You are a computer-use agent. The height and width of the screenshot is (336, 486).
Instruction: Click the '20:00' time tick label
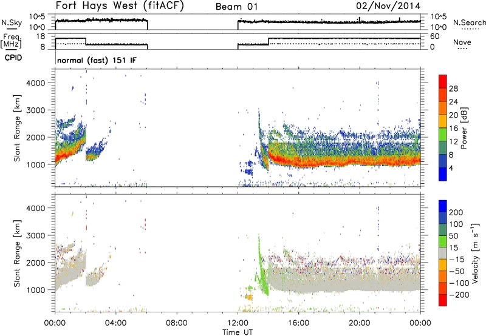point(359,323)
